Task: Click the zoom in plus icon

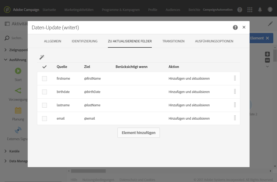Action: (x=267, y=54)
